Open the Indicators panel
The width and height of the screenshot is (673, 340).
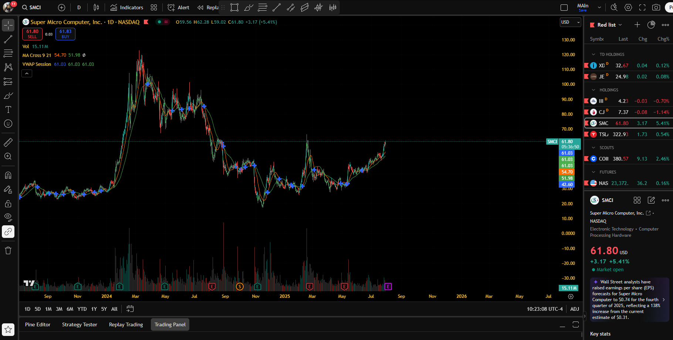(127, 7)
